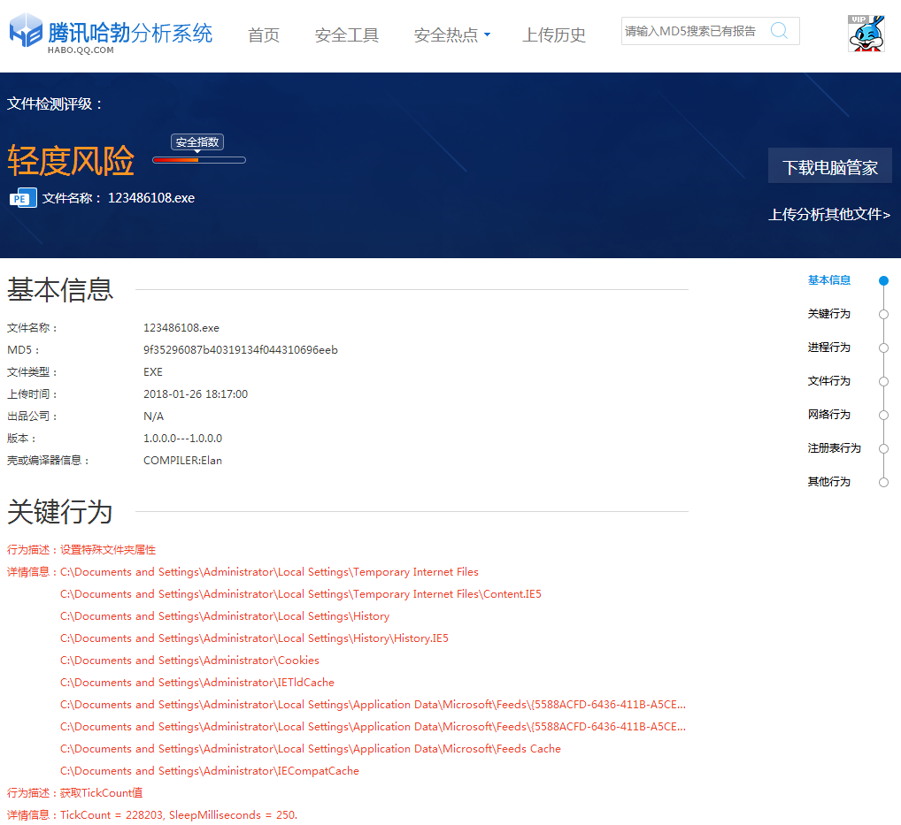Image resolution: width=901 pixels, height=825 pixels.
Task: Expand the 安全热点 dropdown menu
Action: point(452,35)
